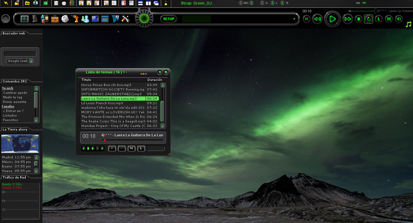
Task: Toggle the speaker mute button
Action: [399, 19]
